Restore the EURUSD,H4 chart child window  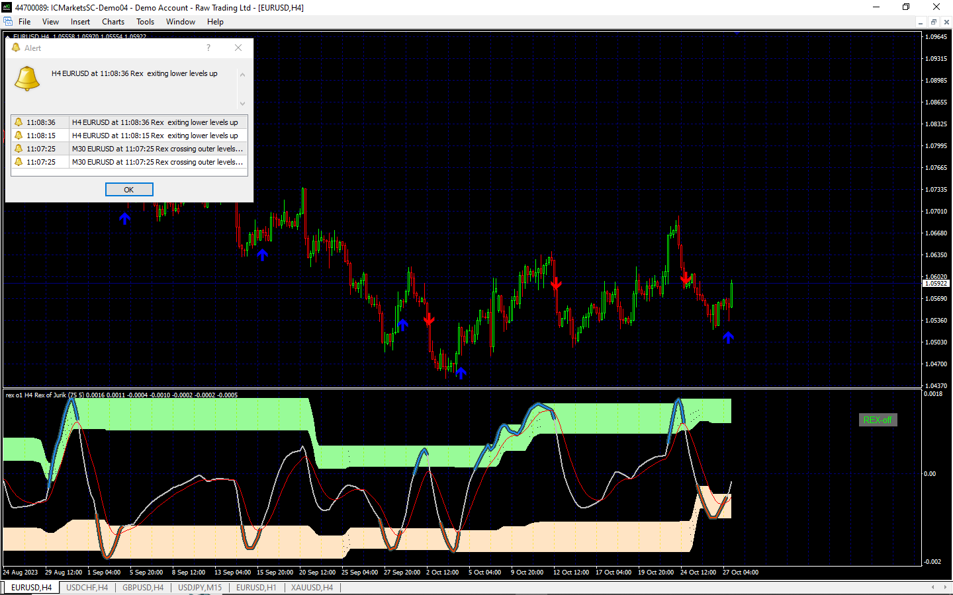[x=934, y=22]
